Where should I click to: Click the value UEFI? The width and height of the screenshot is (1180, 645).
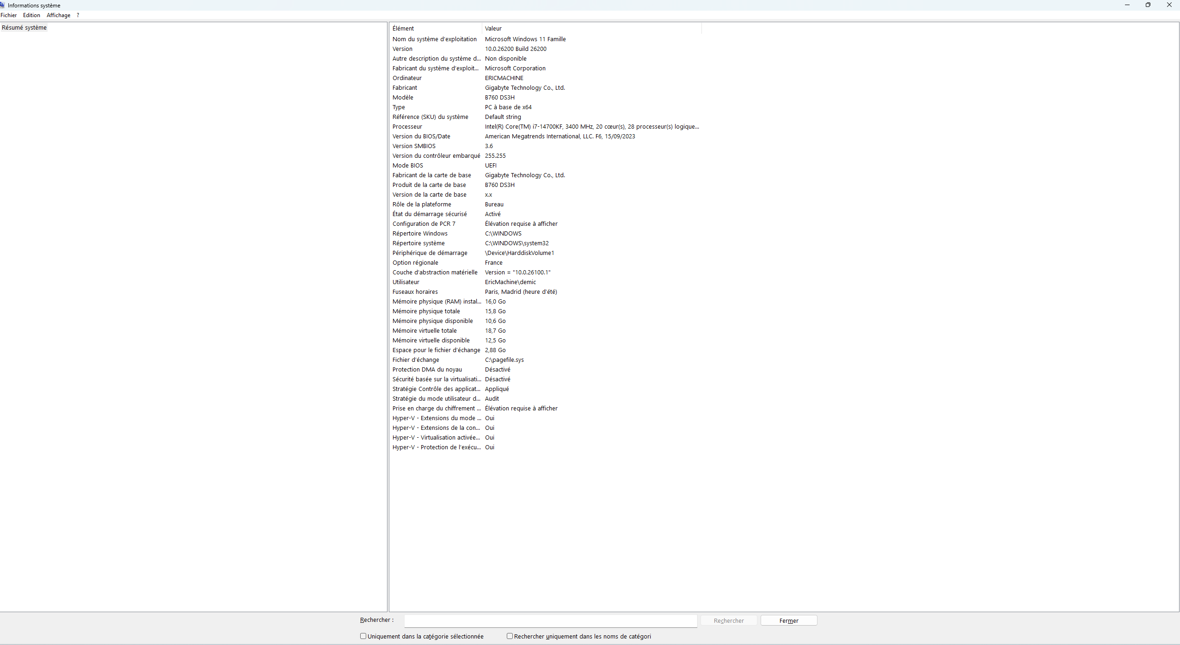pyautogui.click(x=491, y=166)
